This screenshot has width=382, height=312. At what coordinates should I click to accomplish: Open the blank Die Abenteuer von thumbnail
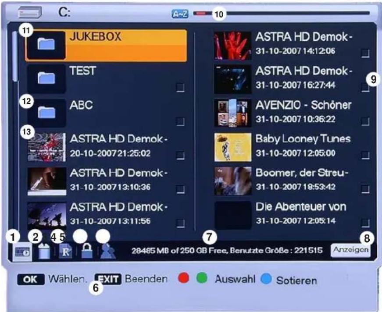click(232, 216)
